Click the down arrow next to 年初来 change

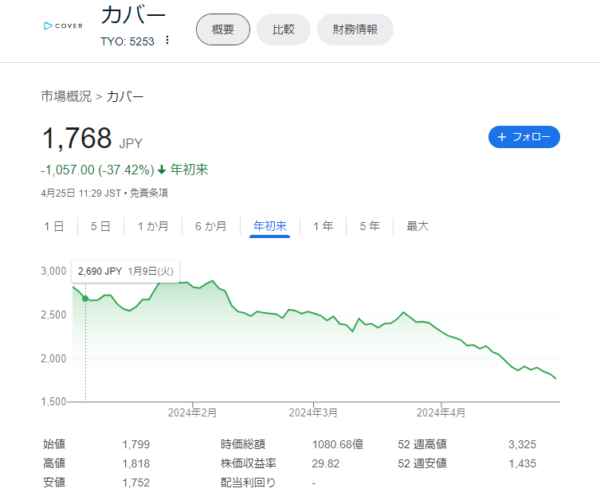point(162,170)
